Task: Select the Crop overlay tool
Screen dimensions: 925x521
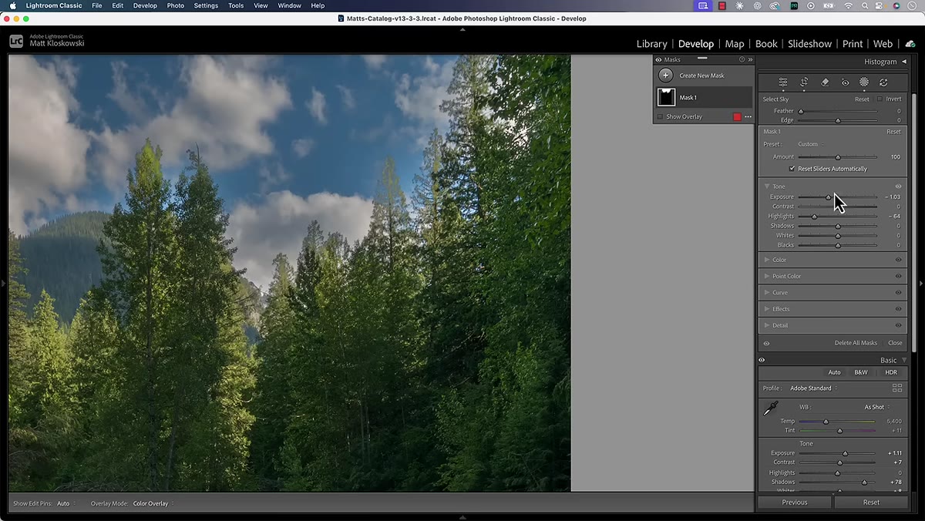Action: tap(804, 82)
